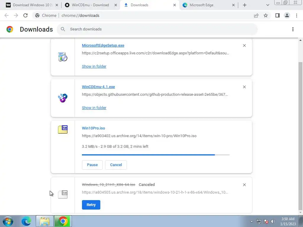Image resolution: width=303 pixels, height=227 pixels.
Task: Click the Chrome taskbar button
Action: coord(63,221)
